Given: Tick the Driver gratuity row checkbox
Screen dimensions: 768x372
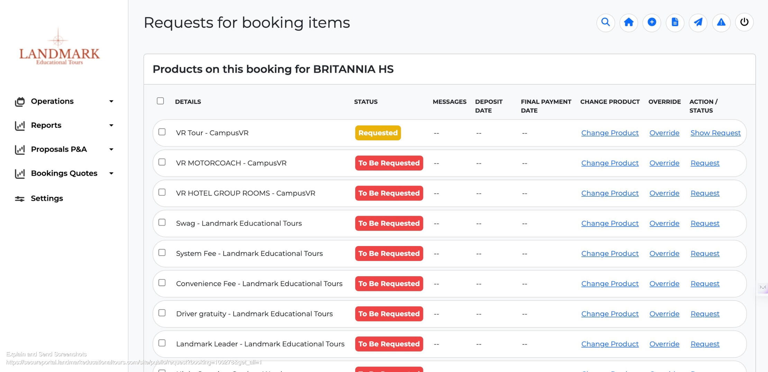Looking at the screenshot, I should click(x=162, y=313).
